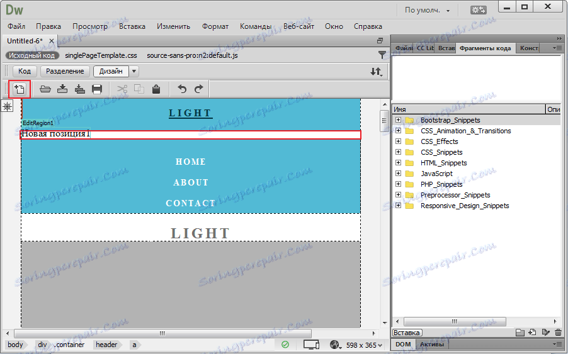The width and height of the screenshot is (568, 354).
Task: Click the Имя column header
Action: (469, 109)
